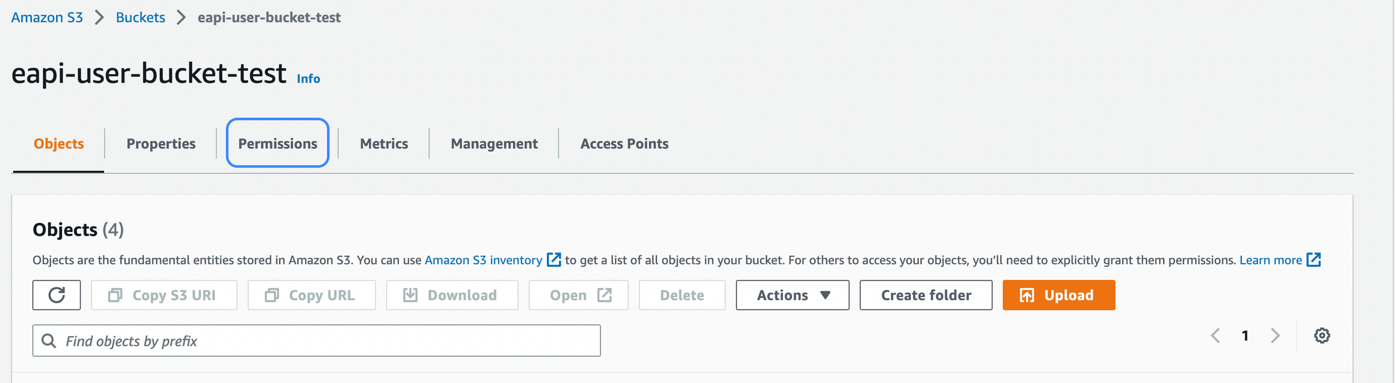This screenshot has width=1396, height=383.
Task: Open object in new tab icon
Action: tap(605, 294)
